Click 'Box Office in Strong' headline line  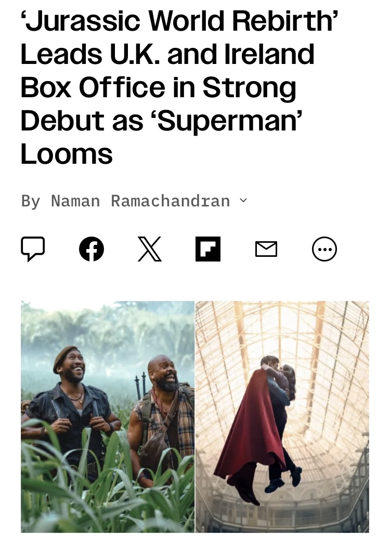point(158,88)
